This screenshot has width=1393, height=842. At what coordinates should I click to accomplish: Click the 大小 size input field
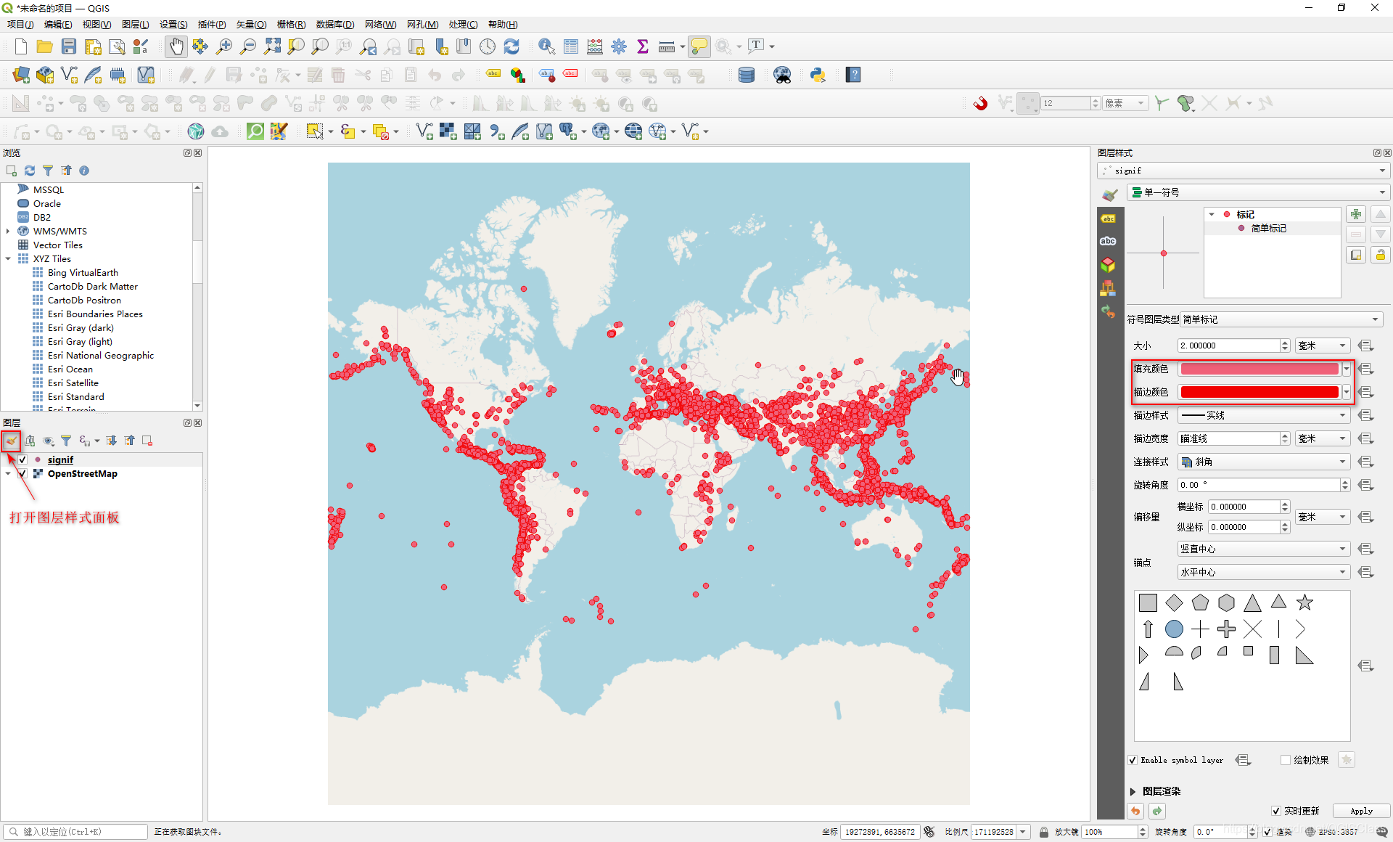[1228, 346]
